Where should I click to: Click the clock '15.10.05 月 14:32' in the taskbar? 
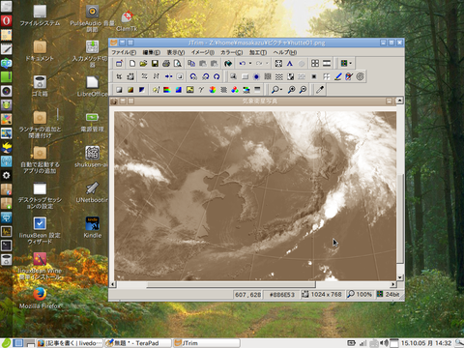(x=425, y=343)
